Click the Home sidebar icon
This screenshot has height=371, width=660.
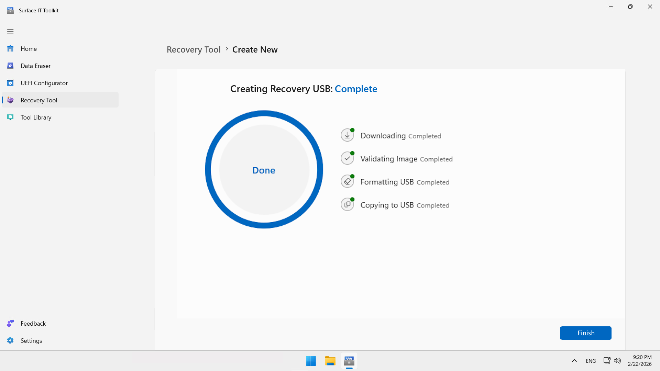tap(10, 49)
